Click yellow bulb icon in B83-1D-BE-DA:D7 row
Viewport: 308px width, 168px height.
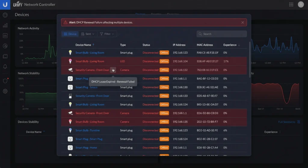pos(70,104)
